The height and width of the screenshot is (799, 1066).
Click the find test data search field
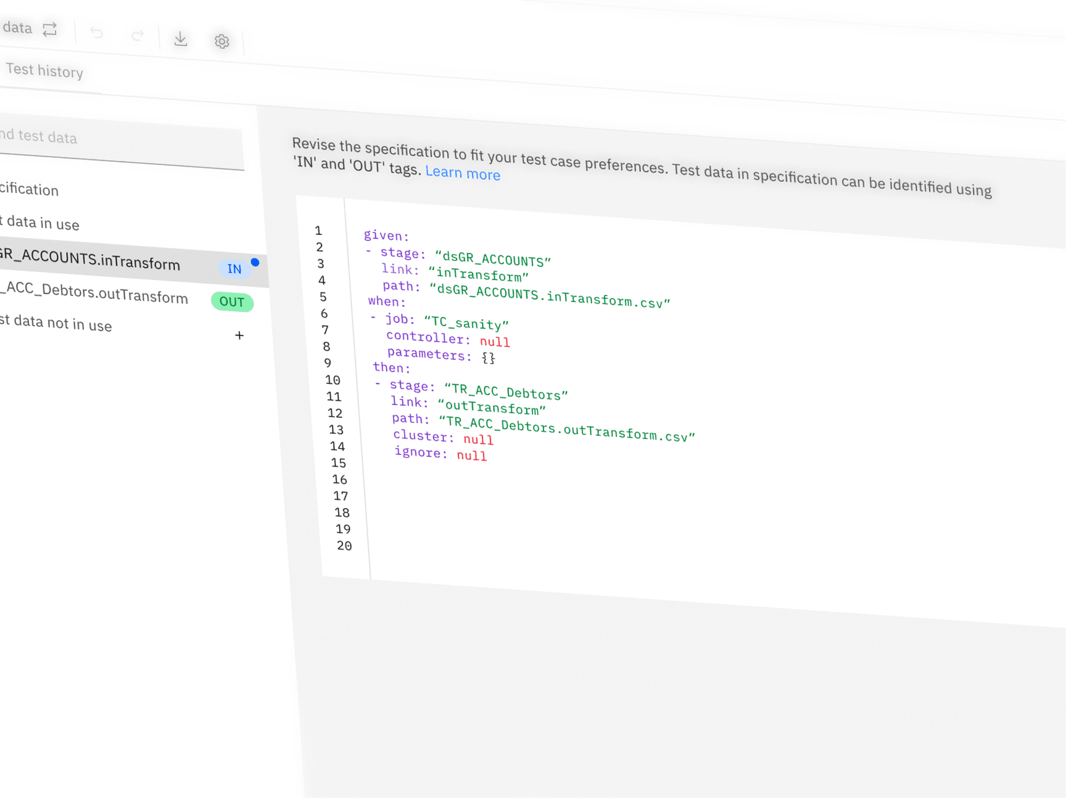click(x=122, y=142)
